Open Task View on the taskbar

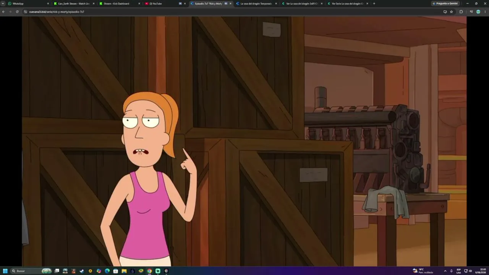pyautogui.click(x=57, y=271)
